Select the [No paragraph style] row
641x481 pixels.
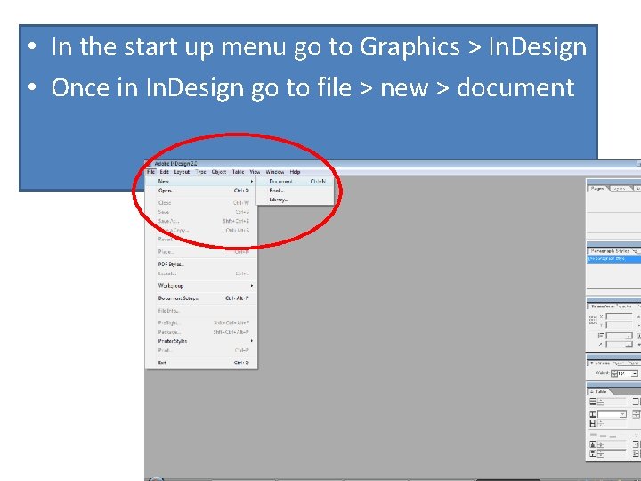613,259
